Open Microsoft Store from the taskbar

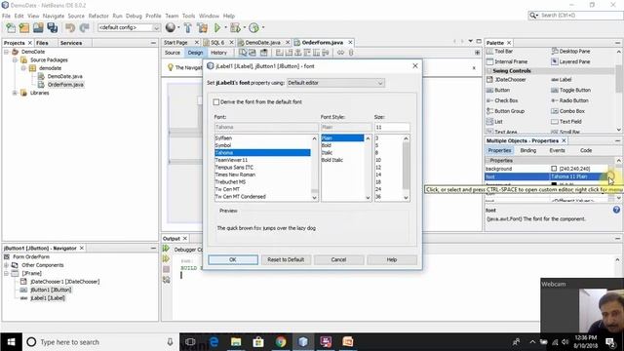click(x=258, y=342)
